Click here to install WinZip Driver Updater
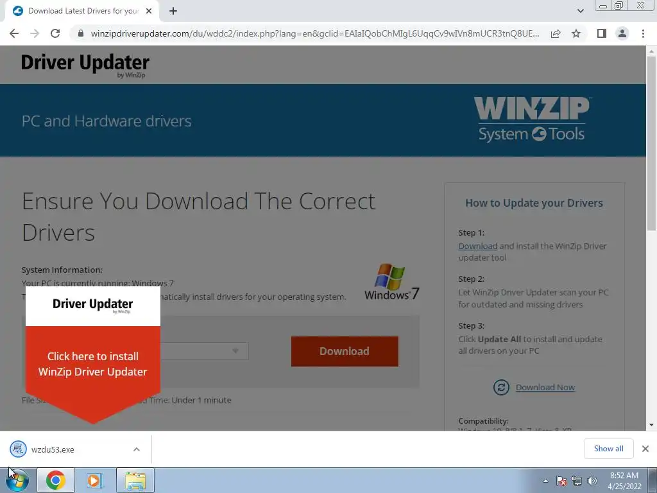The image size is (657, 493). click(92, 364)
